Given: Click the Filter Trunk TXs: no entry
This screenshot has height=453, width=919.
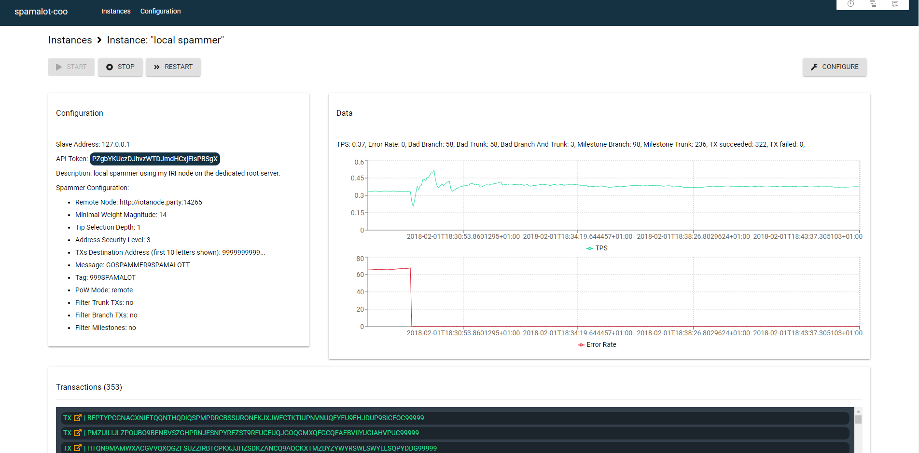Looking at the screenshot, I should click(x=104, y=302).
